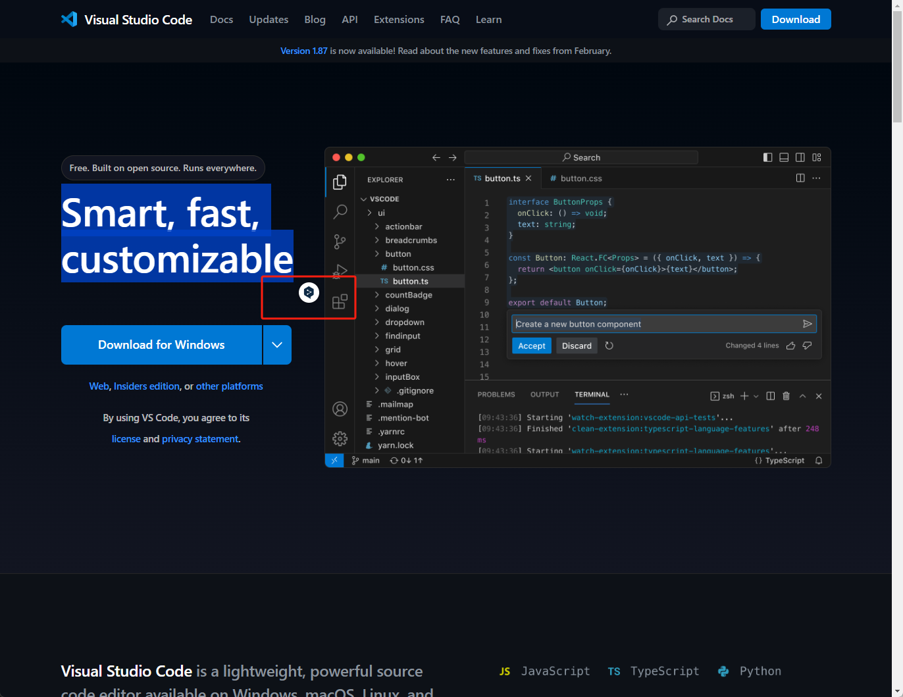Viewport: 903px width, 697px height.
Task: Open the other platforms link
Action: coord(230,386)
